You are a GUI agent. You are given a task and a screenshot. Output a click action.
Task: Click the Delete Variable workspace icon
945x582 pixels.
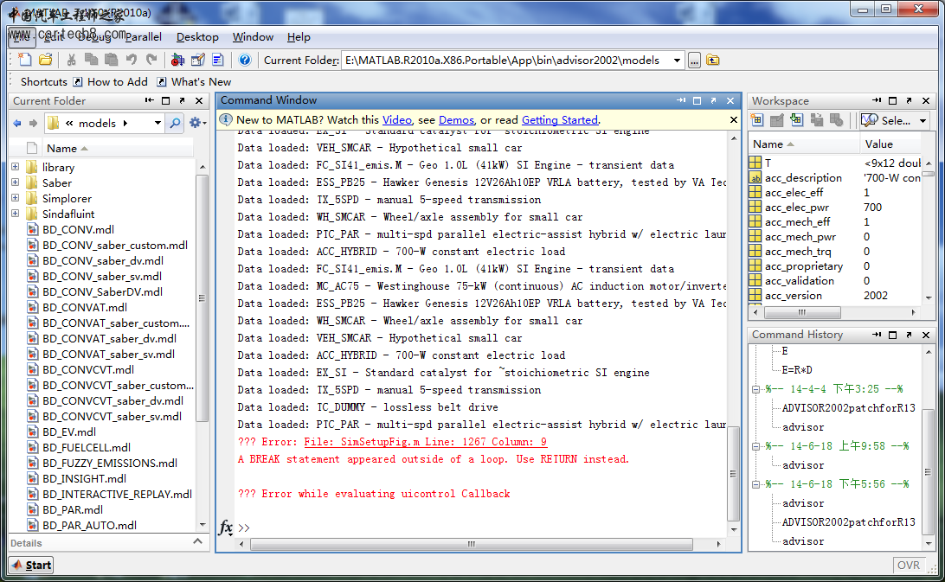pos(837,120)
